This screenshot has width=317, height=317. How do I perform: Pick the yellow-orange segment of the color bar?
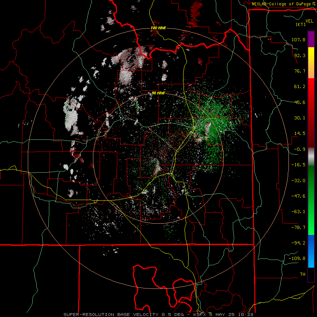[311, 63]
